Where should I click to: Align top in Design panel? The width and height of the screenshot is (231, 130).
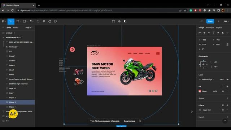(214, 33)
